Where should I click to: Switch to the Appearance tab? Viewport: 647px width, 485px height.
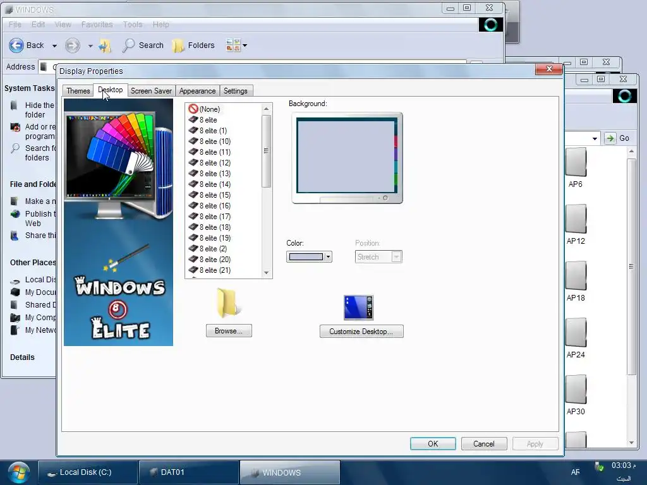[197, 91]
